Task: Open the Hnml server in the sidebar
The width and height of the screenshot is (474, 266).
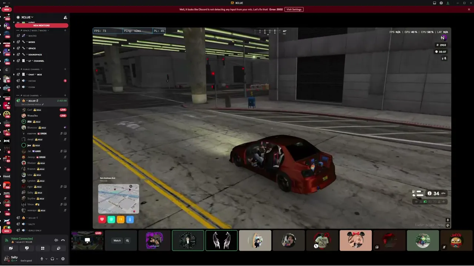Action: (7, 176)
